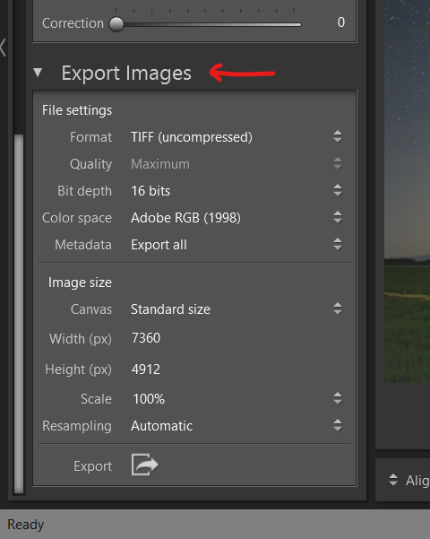Click the Quality Maximum stepper arrows

[x=338, y=163]
